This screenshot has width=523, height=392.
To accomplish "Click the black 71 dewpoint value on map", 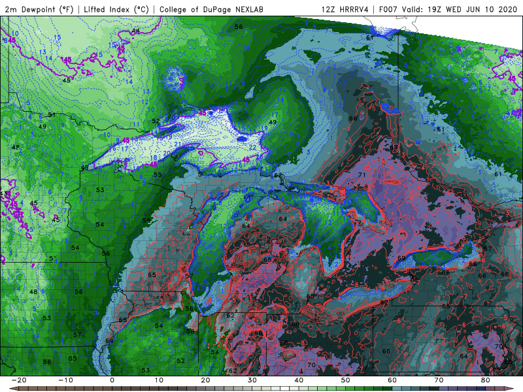I will coord(362,174).
